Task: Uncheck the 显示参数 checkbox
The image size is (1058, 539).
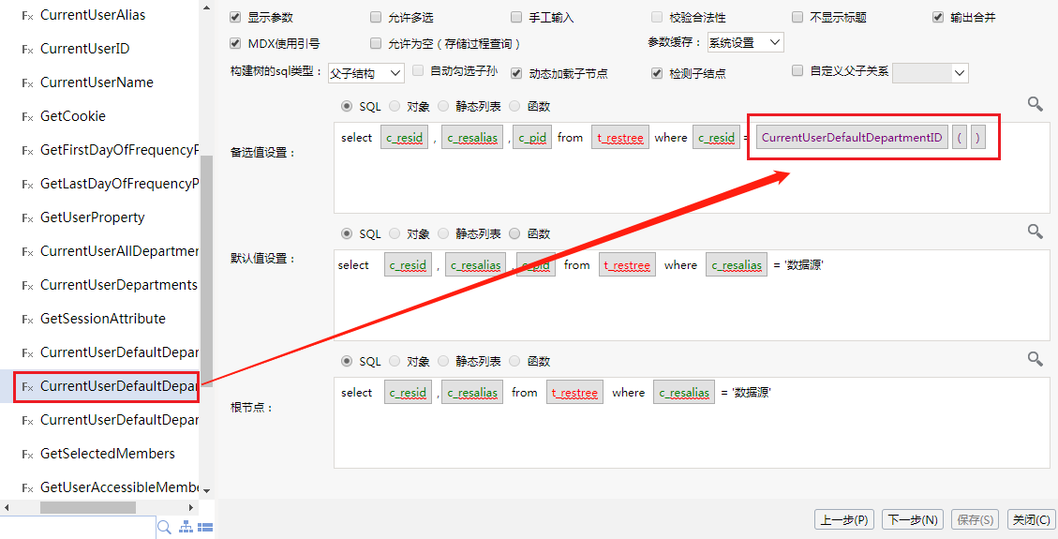Action: pyautogui.click(x=235, y=17)
